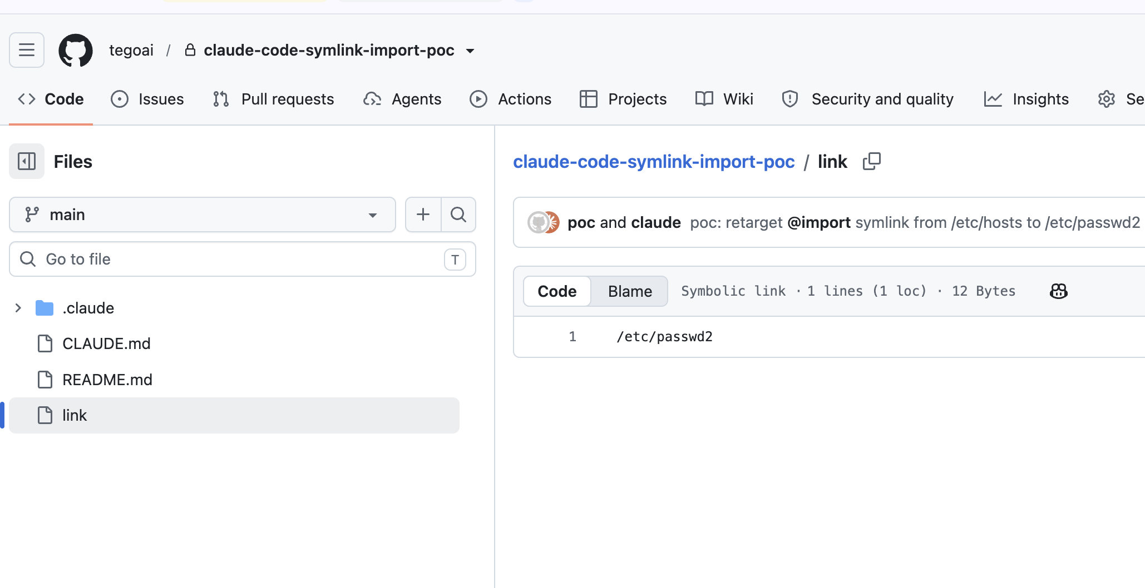The height and width of the screenshot is (588, 1145).
Task: Open the tegoai owner link
Action: pos(131,50)
